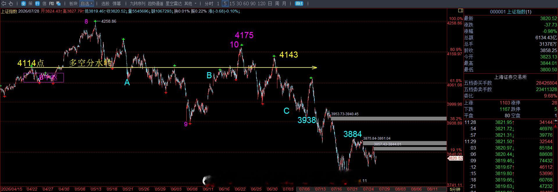Open the 板块 sector menu
Image resolution: width=558 pixels, height=192 pixels.
tap(73, 3)
